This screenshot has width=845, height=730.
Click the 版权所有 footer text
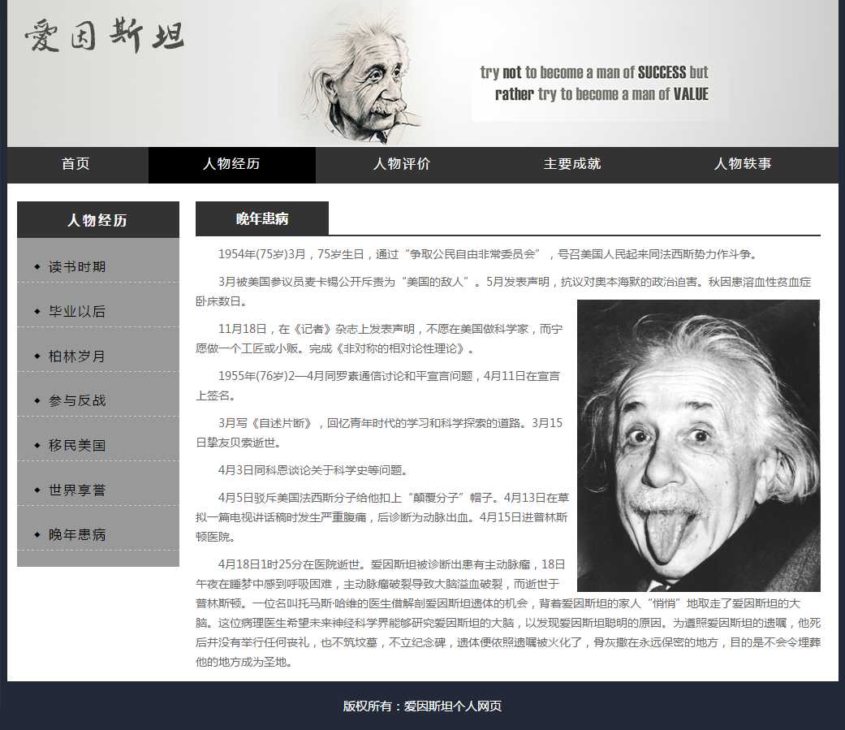(x=422, y=706)
